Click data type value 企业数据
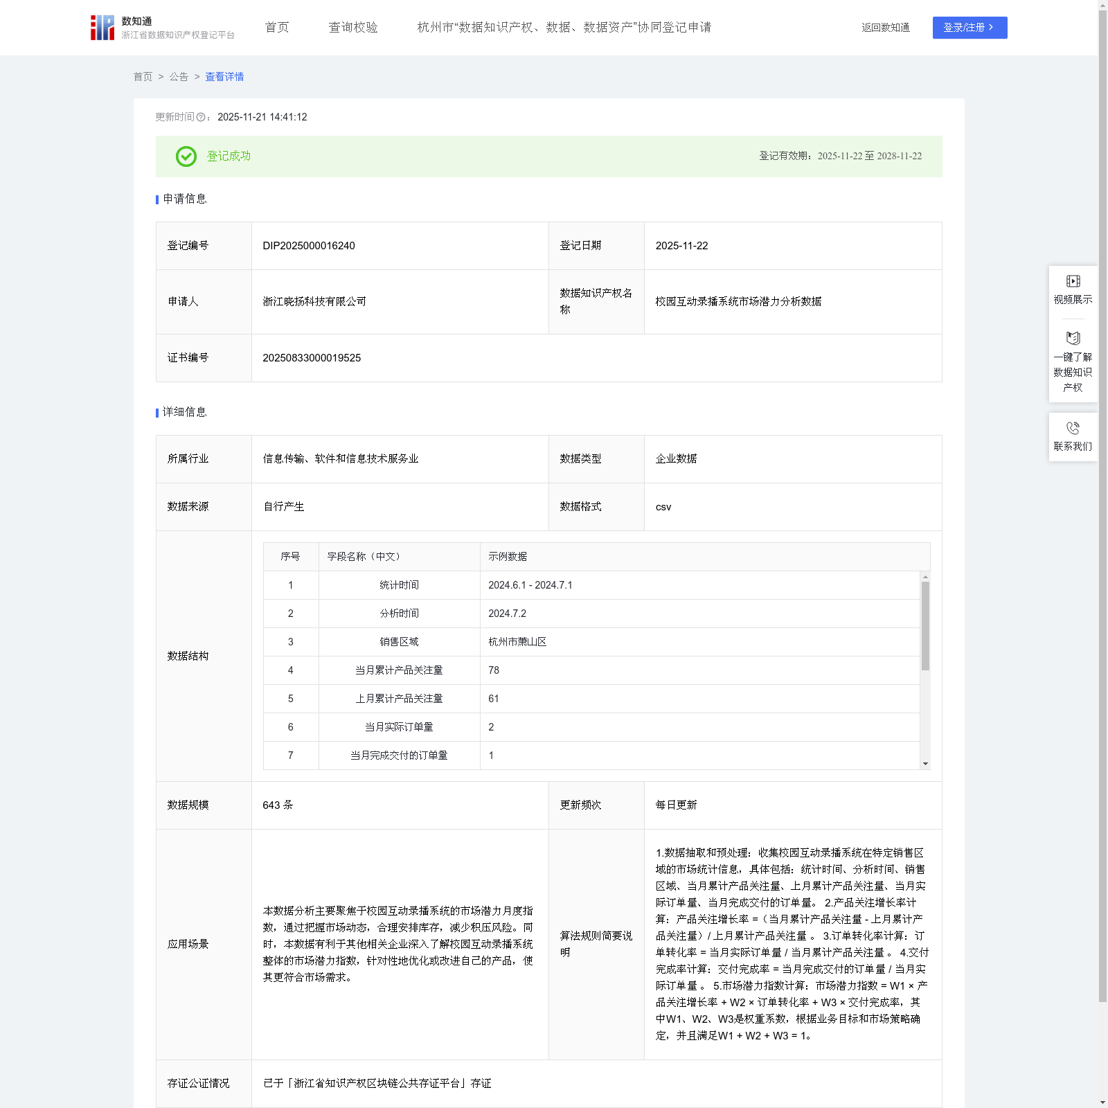Image resolution: width=1108 pixels, height=1108 pixels. pyautogui.click(x=676, y=459)
